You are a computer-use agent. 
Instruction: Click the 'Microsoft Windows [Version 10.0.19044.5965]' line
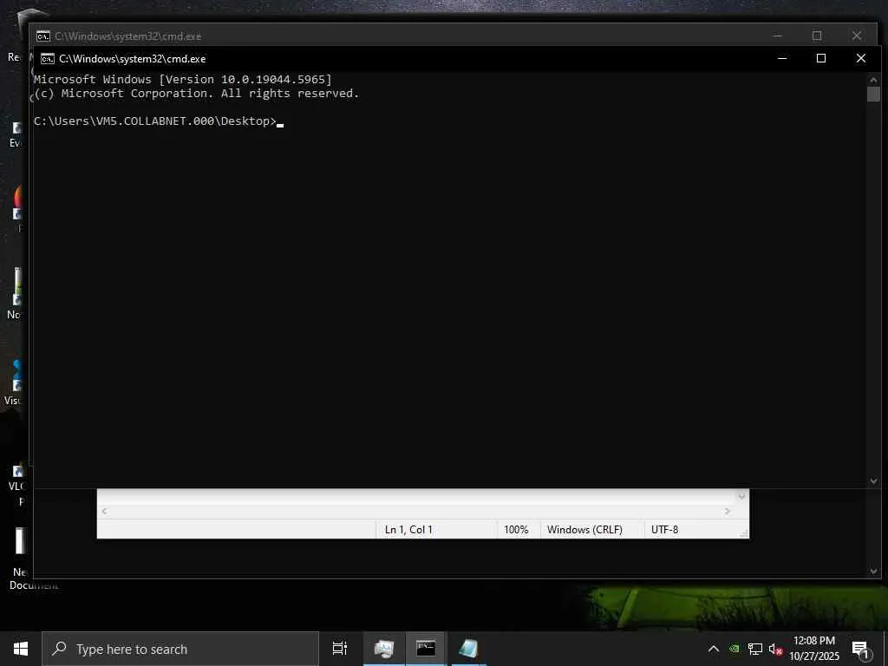pos(182,79)
